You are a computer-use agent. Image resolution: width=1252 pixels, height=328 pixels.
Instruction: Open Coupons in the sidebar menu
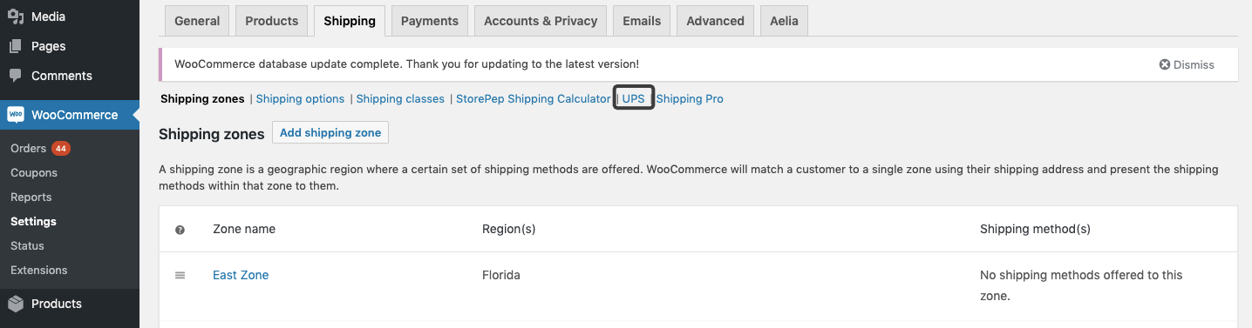[34, 173]
